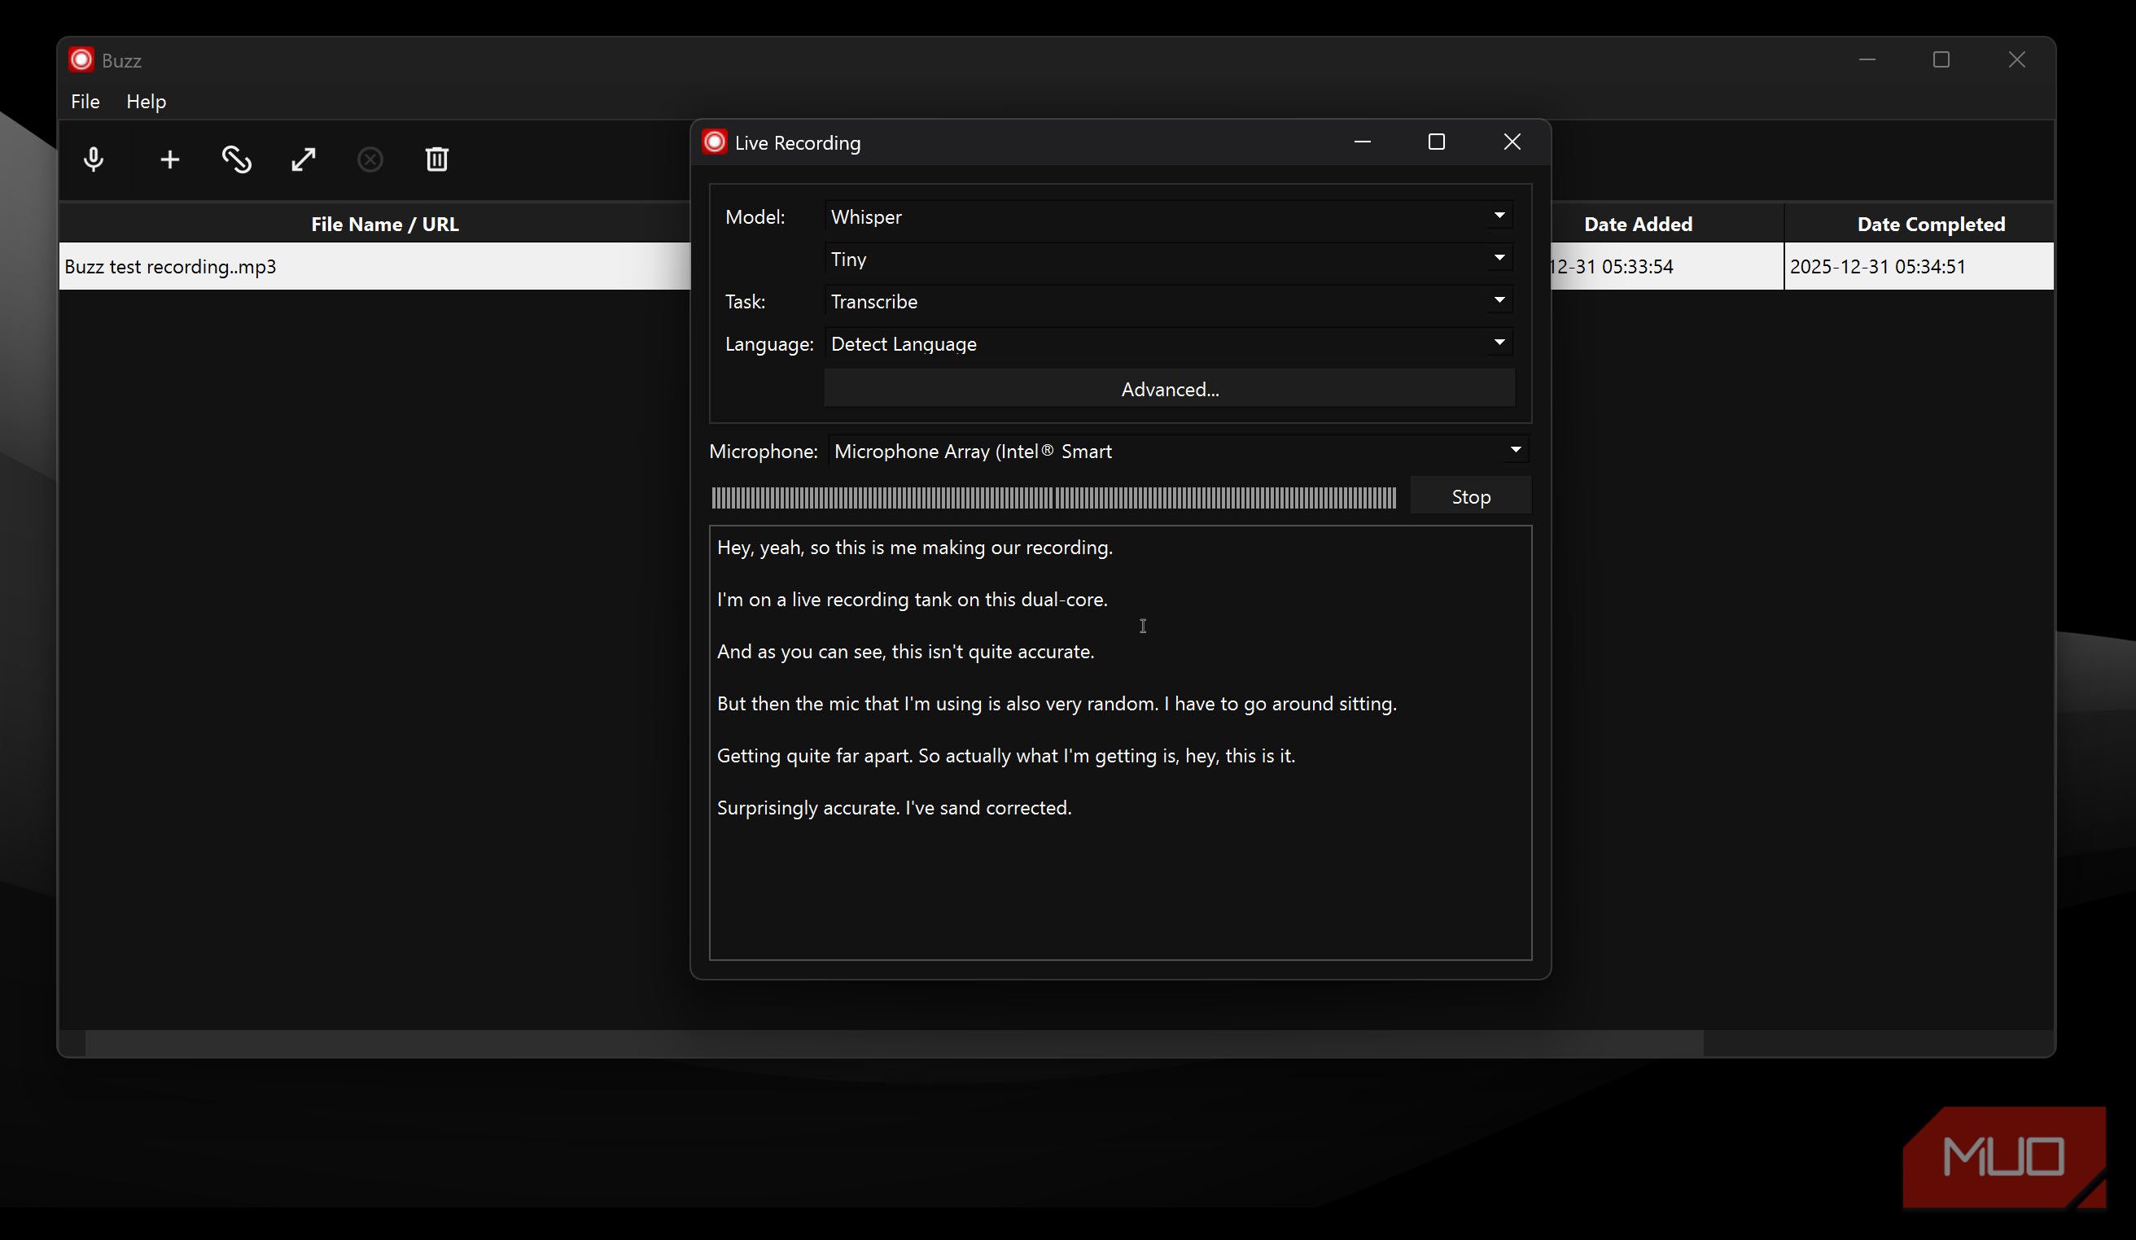Click the link icon to import URL
The height and width of the screenshot is (1240, 2136).
tap(237, 159)
